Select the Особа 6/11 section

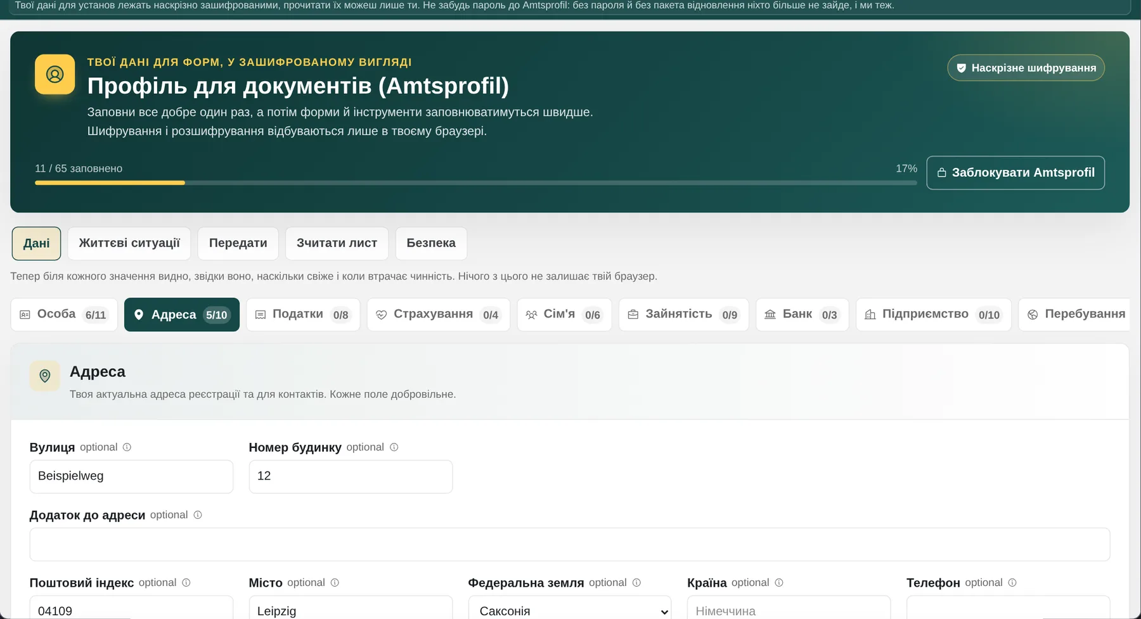(x=64, y=315)
